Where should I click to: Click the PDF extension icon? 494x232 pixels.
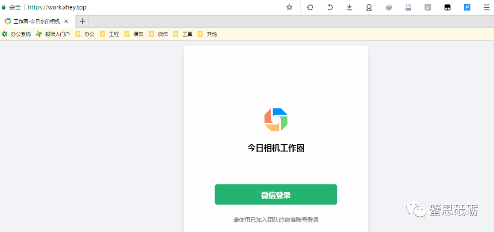pos(408,7)
